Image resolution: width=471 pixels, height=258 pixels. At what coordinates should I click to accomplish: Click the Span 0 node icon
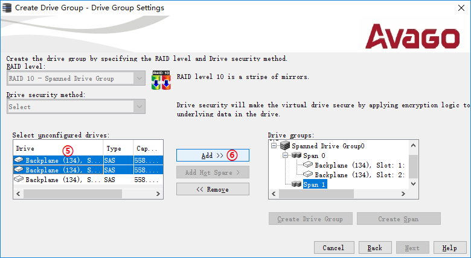pyautogui.click(x=296, y=155)
